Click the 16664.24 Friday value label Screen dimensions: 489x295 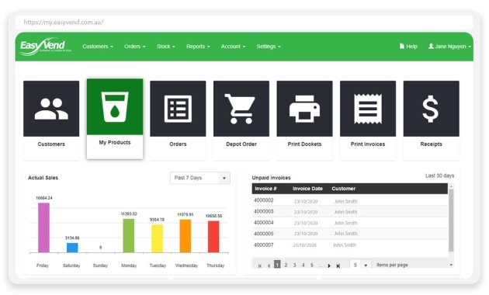point(44,198)
